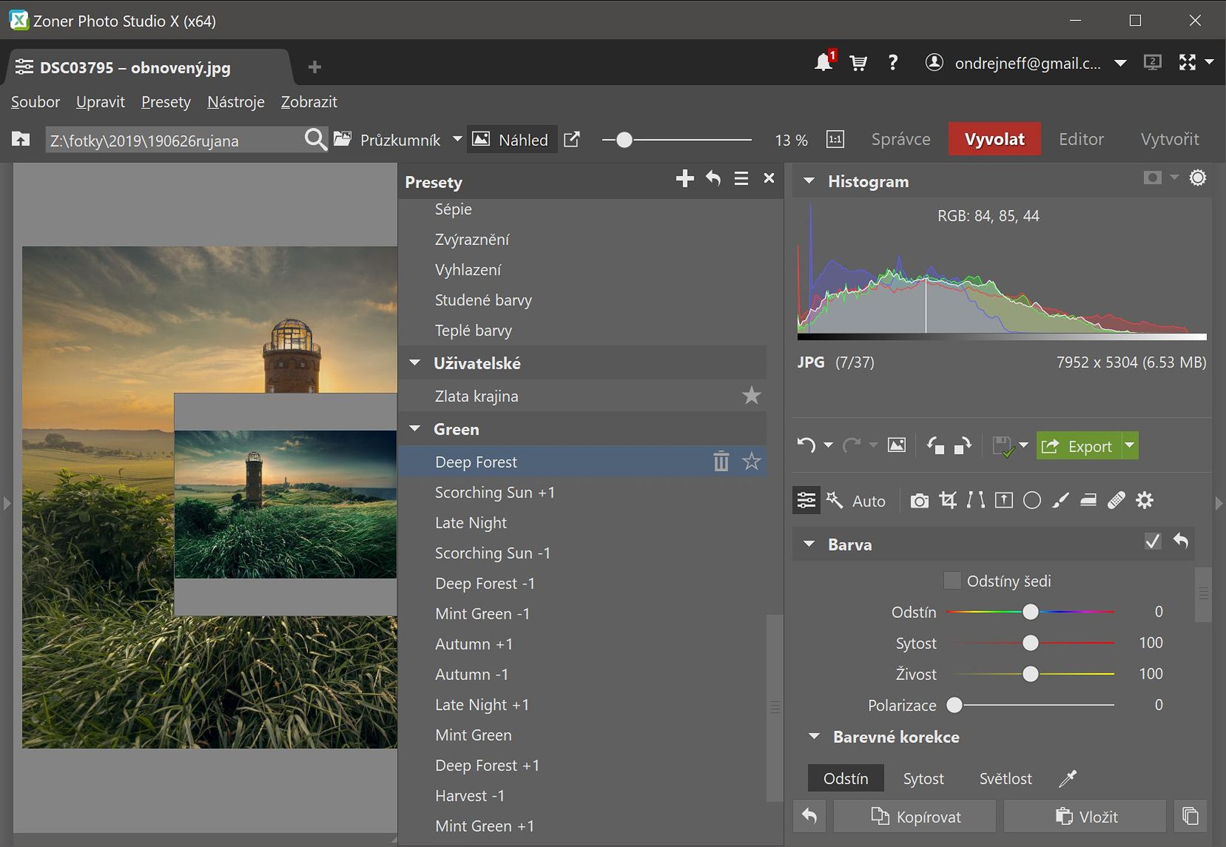This screenshot has width=1226, height=847.
Task: Reset preset using Presety undo arrow
Action: click(x=713, y=178)
